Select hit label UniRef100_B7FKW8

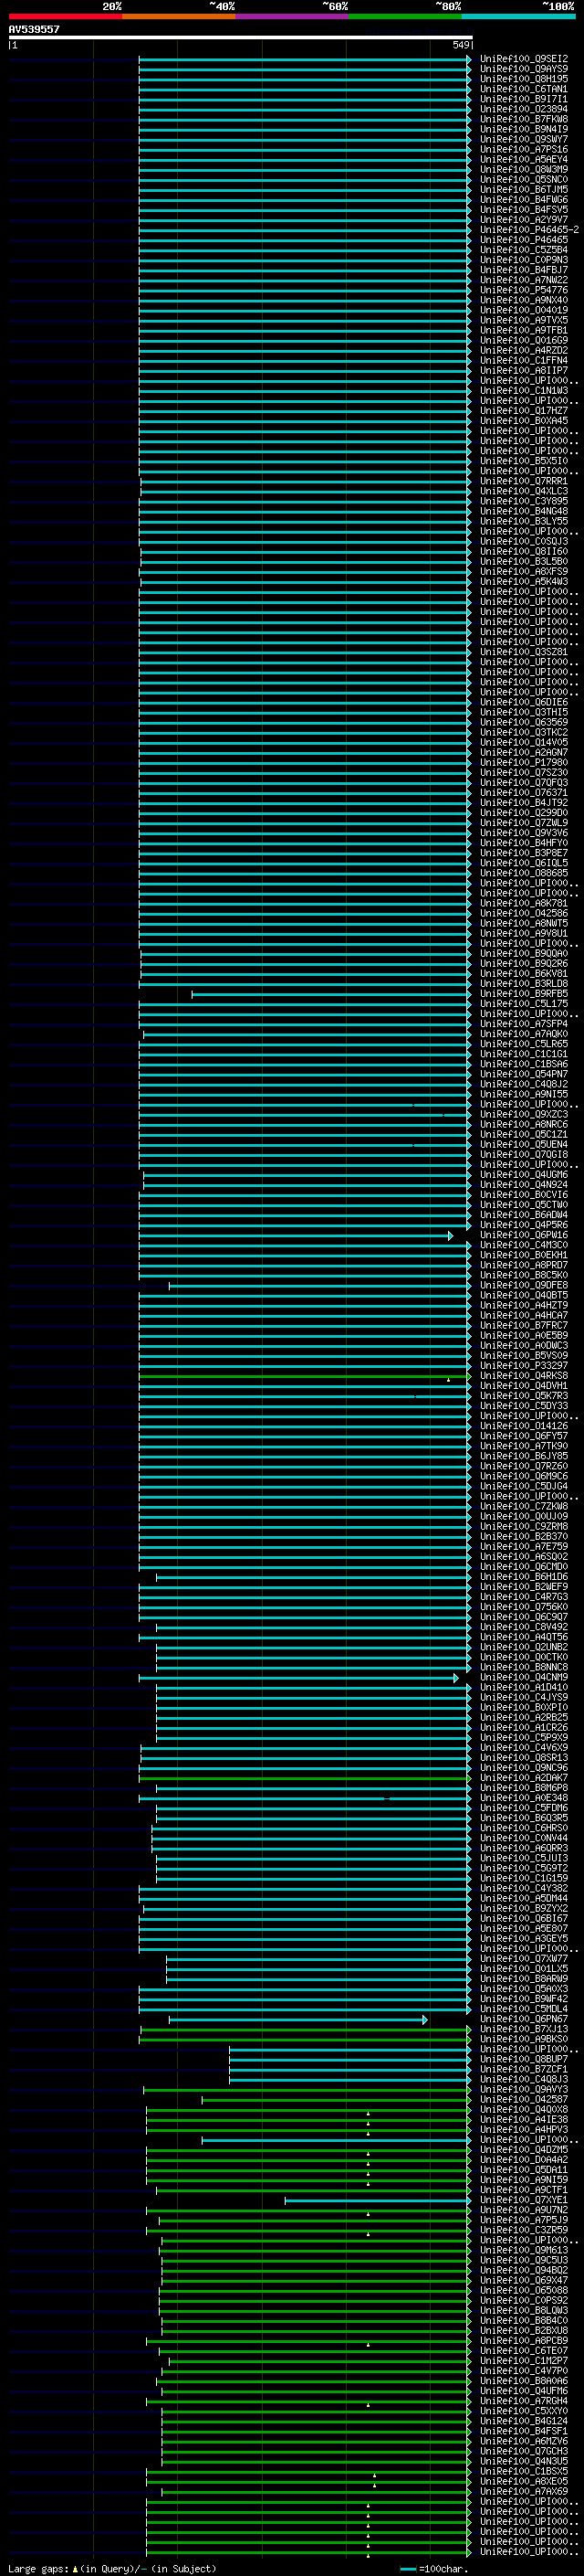tap(524, 119)
